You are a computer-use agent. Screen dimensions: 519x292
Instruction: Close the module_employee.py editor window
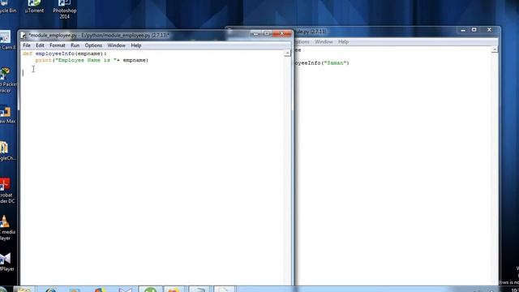(x=282, y=33)
